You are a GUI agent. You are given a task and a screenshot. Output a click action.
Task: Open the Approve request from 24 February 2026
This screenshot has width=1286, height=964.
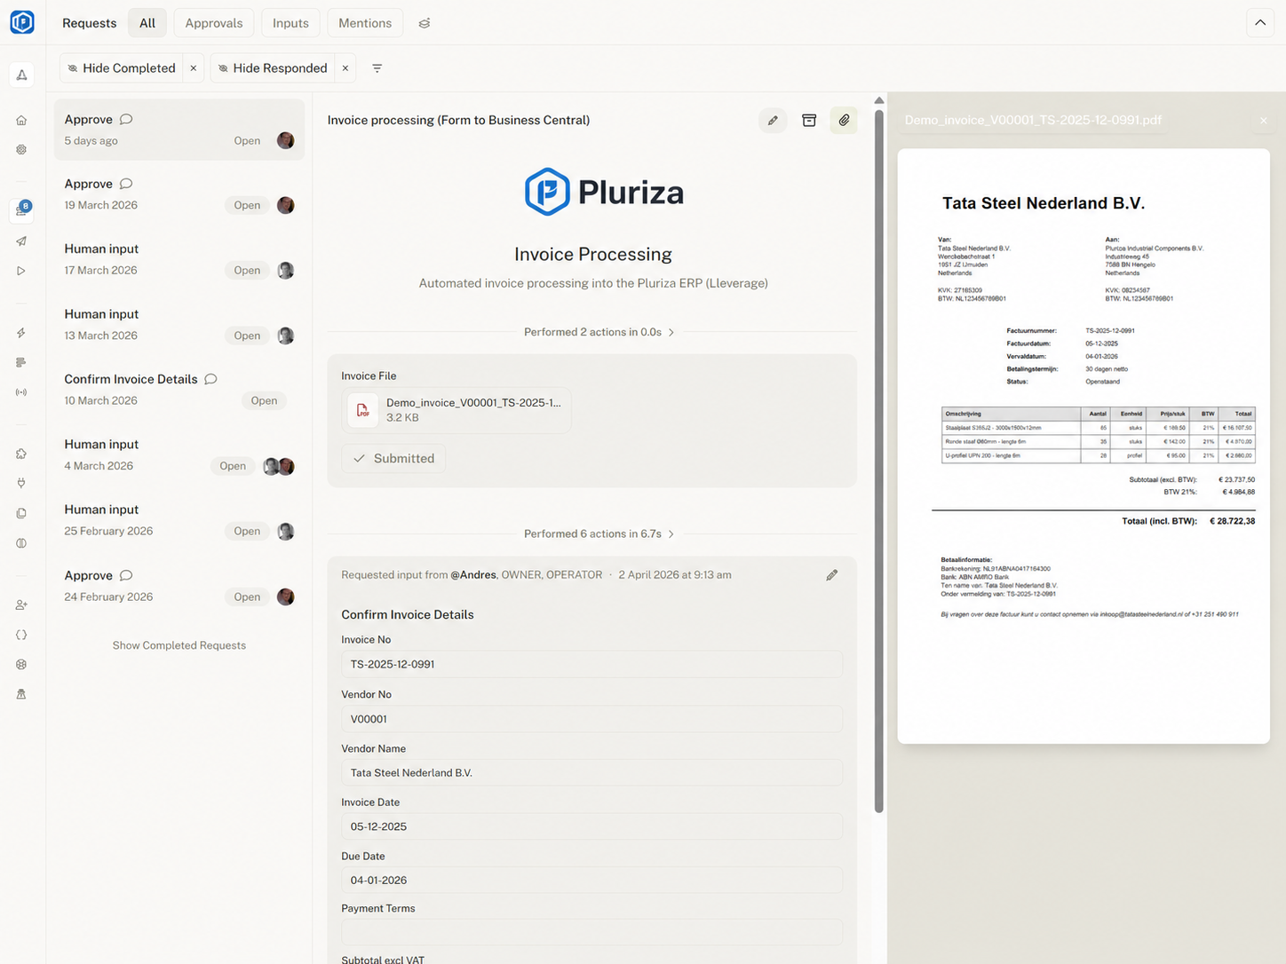pos(179,586)
